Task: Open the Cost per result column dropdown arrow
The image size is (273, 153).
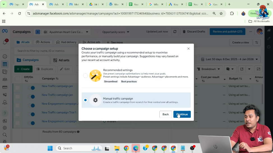Action: pos(224,79)
